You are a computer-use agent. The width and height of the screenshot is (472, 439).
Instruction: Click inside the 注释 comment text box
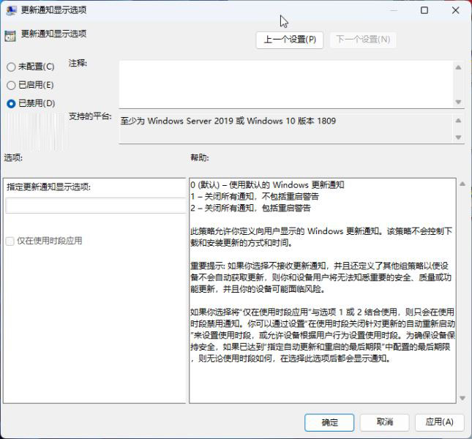click(x=286, y=84)
